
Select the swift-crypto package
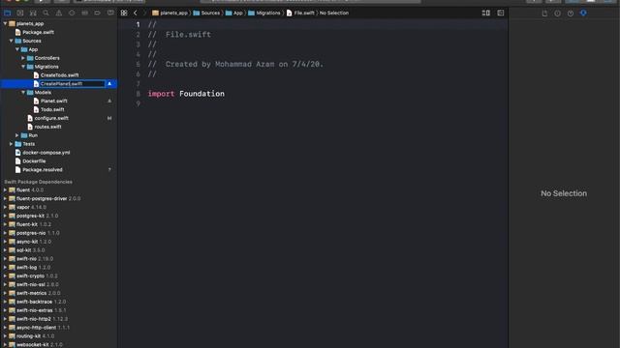click(30, 276)
